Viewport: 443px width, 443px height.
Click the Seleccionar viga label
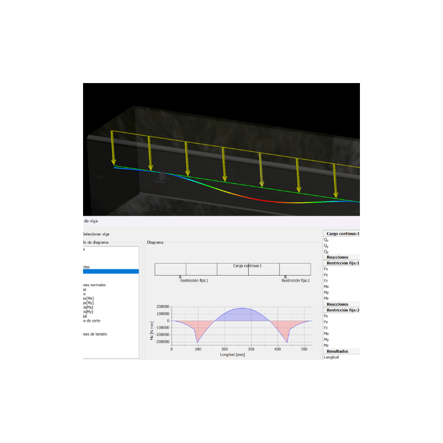click(95, 234)
